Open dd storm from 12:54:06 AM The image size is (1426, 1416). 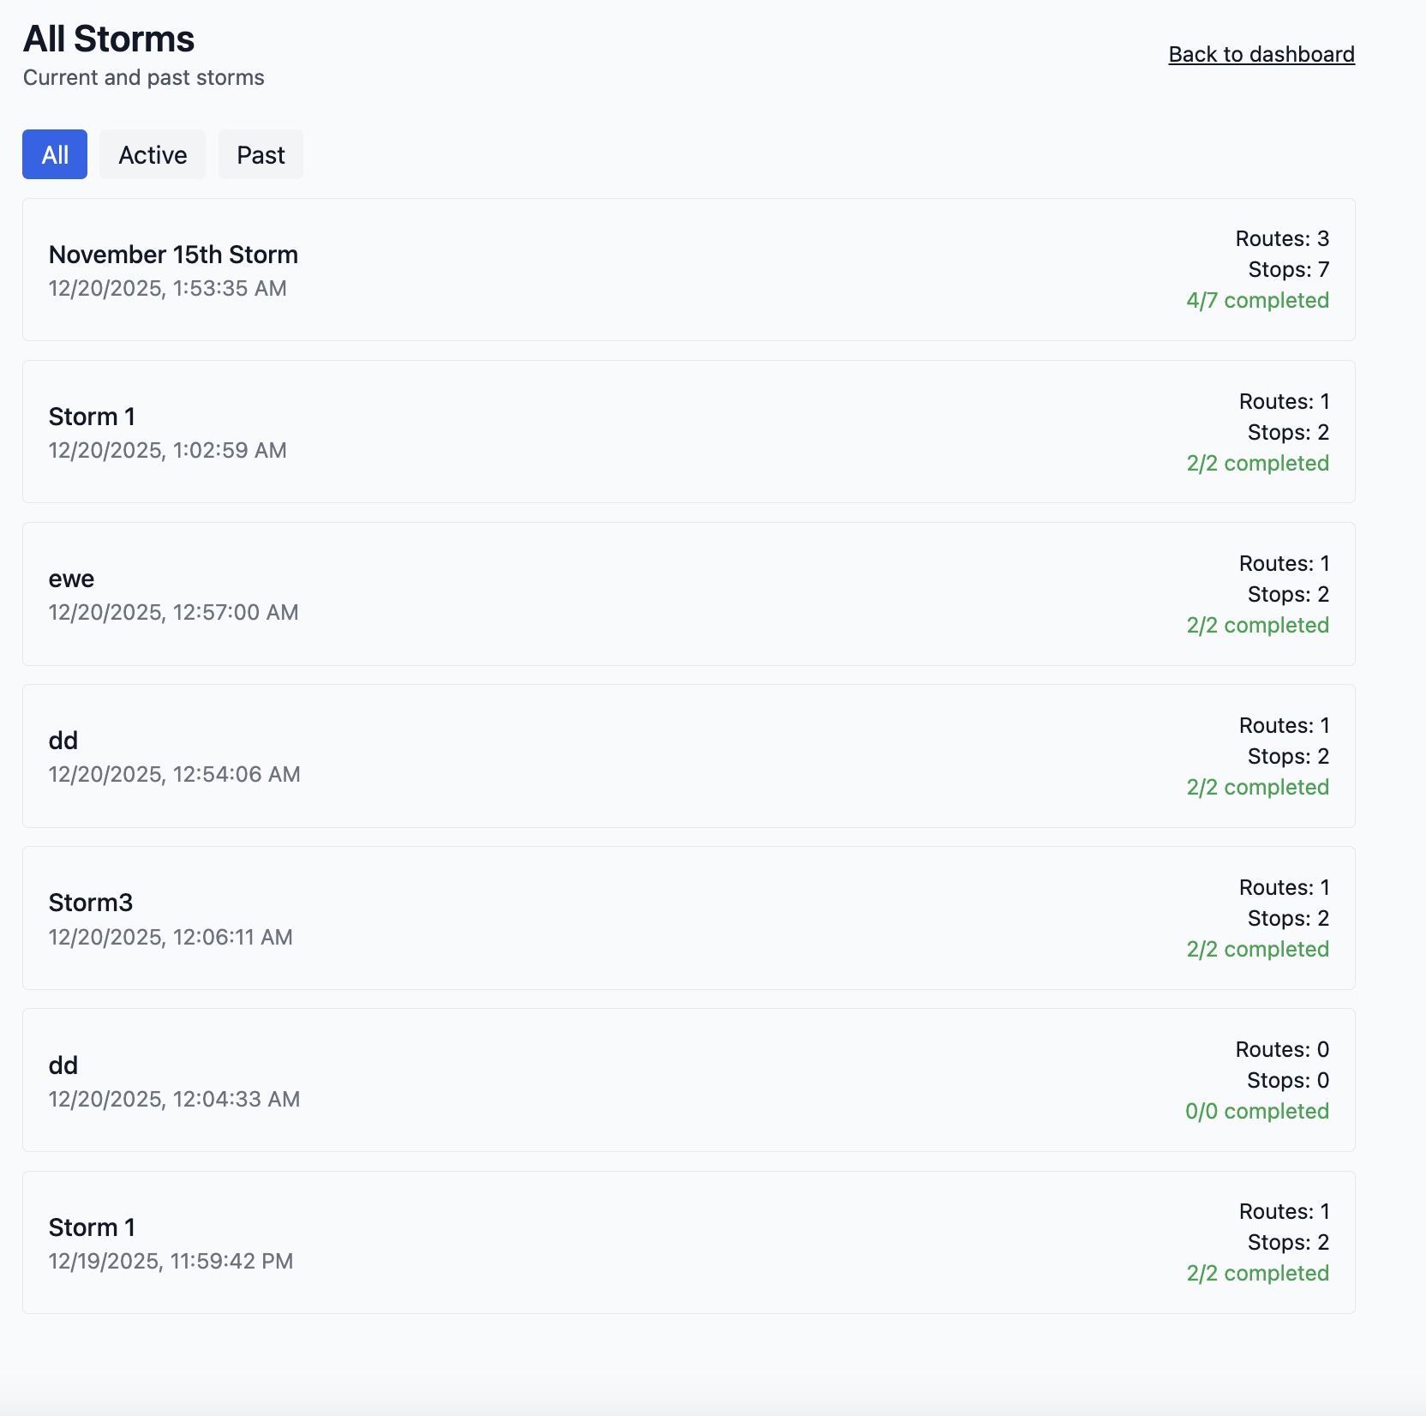(63, 741)
